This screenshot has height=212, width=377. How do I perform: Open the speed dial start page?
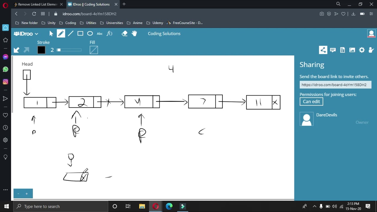(43, 14)
